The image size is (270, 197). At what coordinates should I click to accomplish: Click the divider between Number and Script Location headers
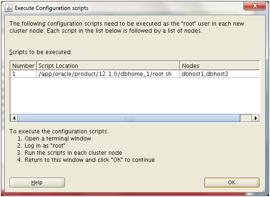click(36, 66)
